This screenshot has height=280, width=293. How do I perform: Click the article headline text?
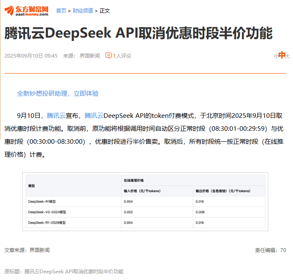click(139, 33)
